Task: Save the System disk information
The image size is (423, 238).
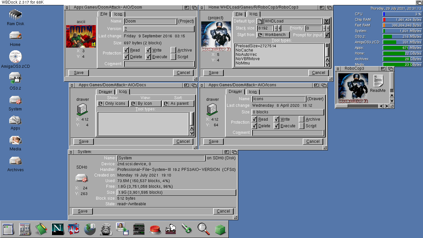Action: (83, 211)
